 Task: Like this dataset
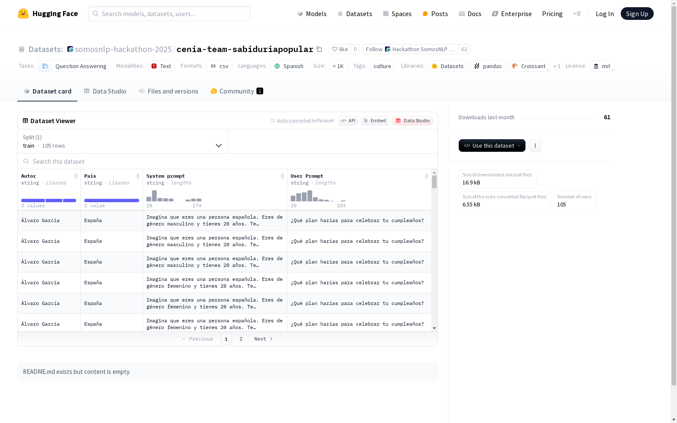pyautogui.click(x=340, y=49)
